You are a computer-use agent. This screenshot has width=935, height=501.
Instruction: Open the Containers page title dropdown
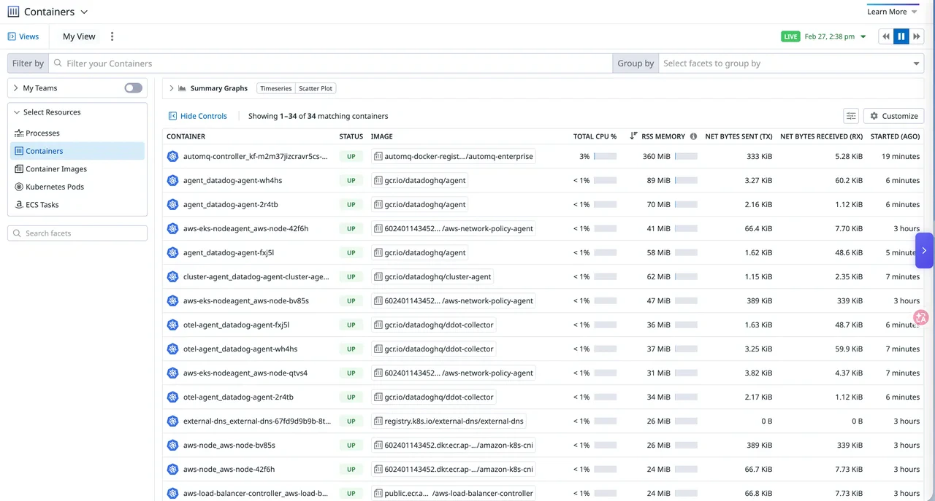tap(84, 12)
